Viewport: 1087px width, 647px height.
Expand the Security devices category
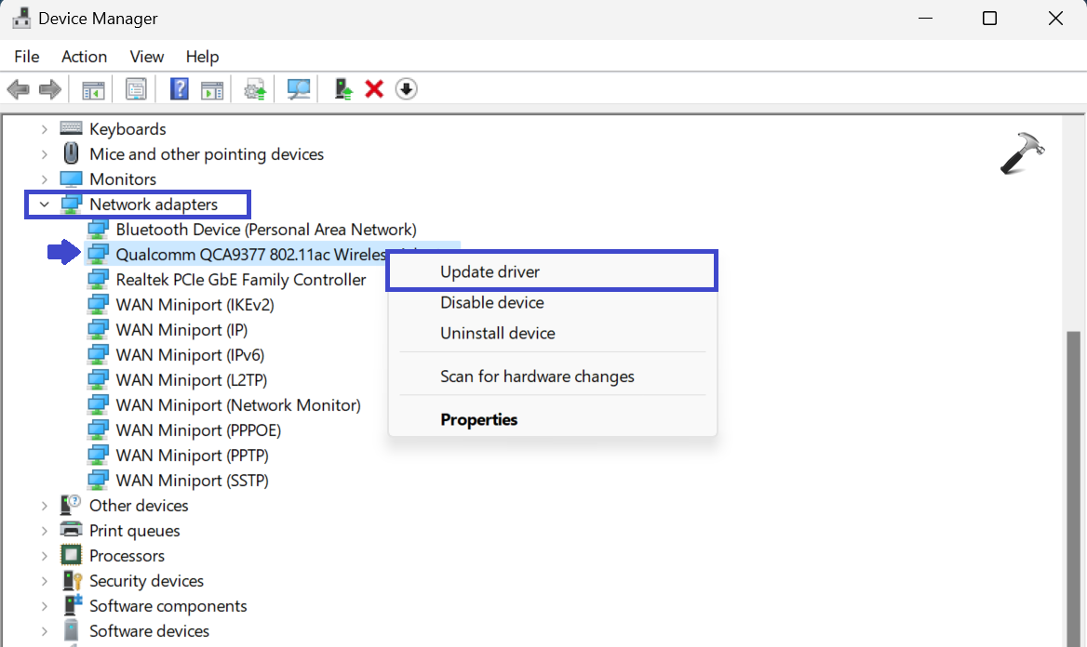pyautogui.click(x=44, y=581)
